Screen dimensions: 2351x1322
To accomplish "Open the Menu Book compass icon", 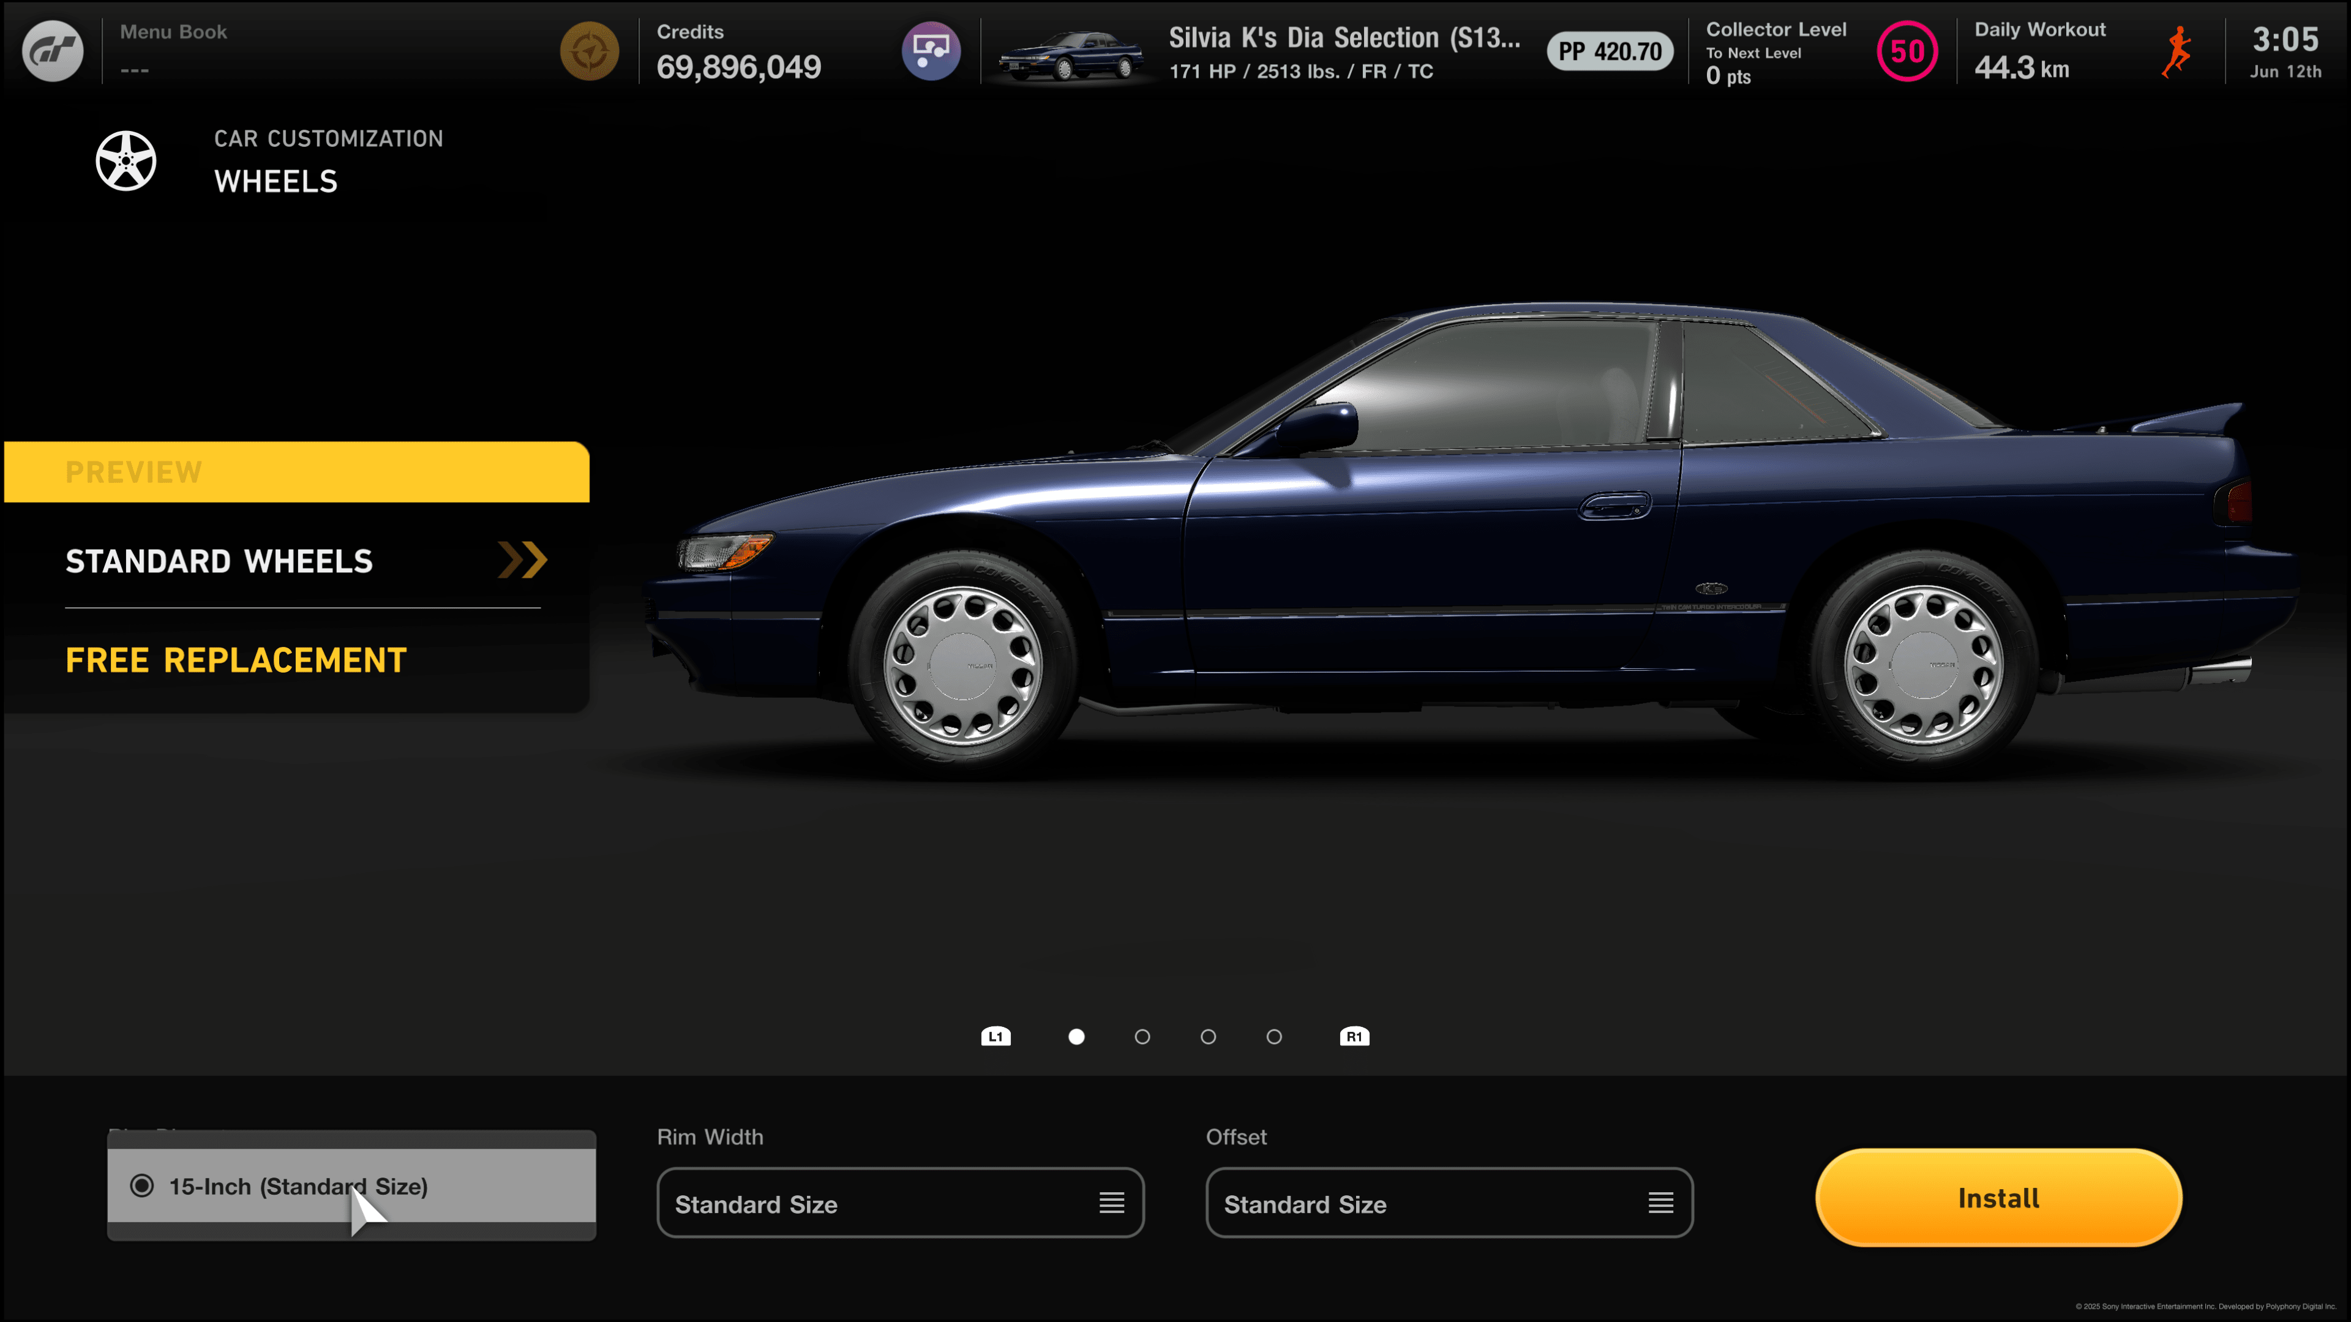I will pyautogui.click(x=590, y=51).
